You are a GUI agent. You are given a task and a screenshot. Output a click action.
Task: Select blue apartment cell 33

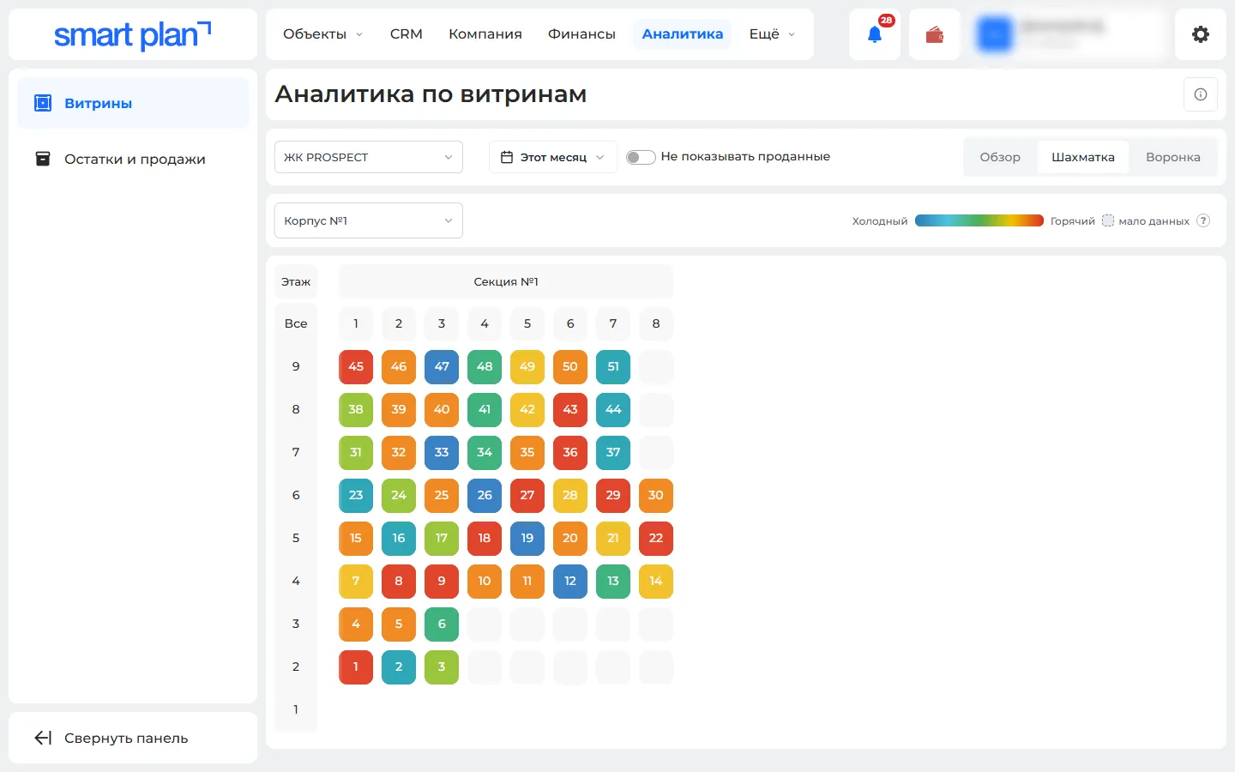point(442,452)
